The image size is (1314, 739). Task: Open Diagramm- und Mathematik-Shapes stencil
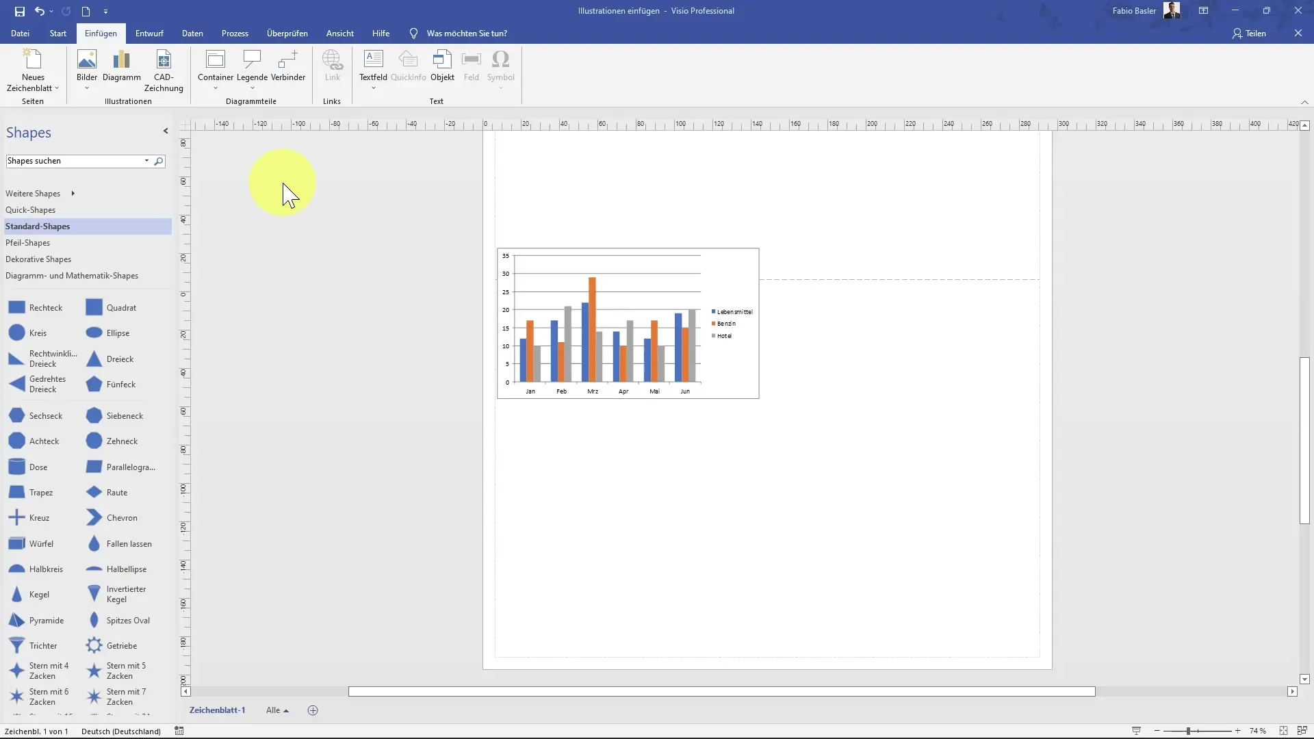point(72,276)
